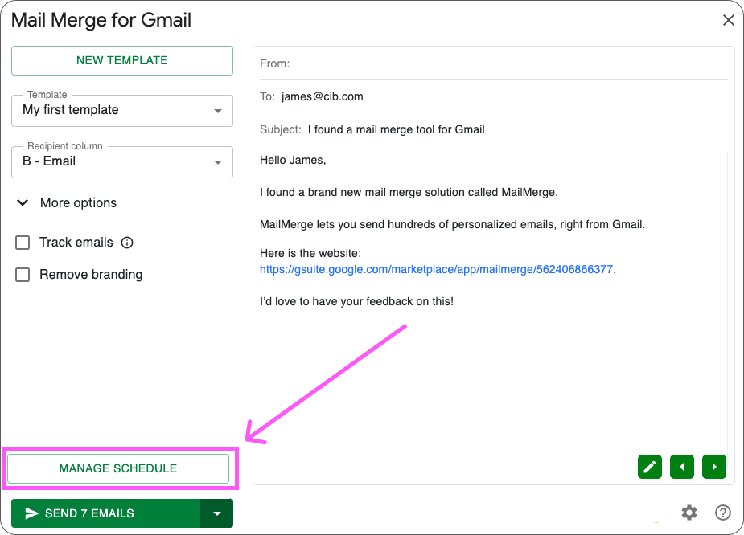Click SEND 7 EMAILS button

pos(106,513)
